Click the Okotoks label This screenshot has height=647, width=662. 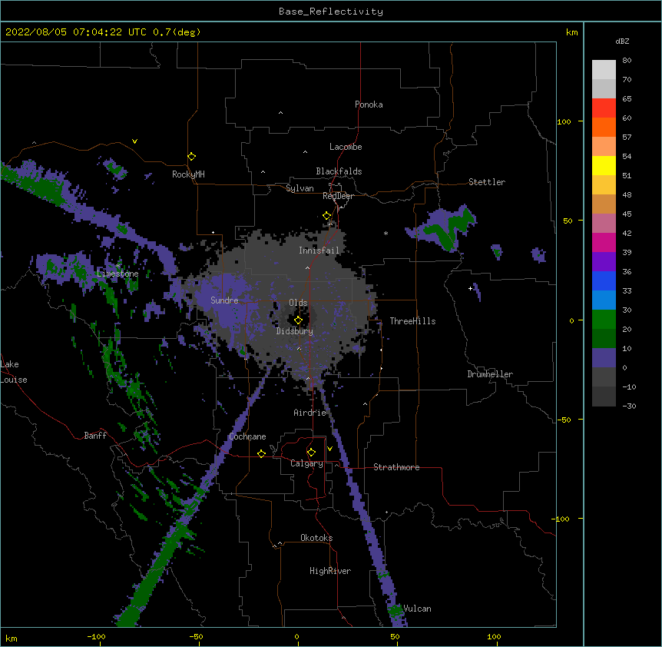316,538
